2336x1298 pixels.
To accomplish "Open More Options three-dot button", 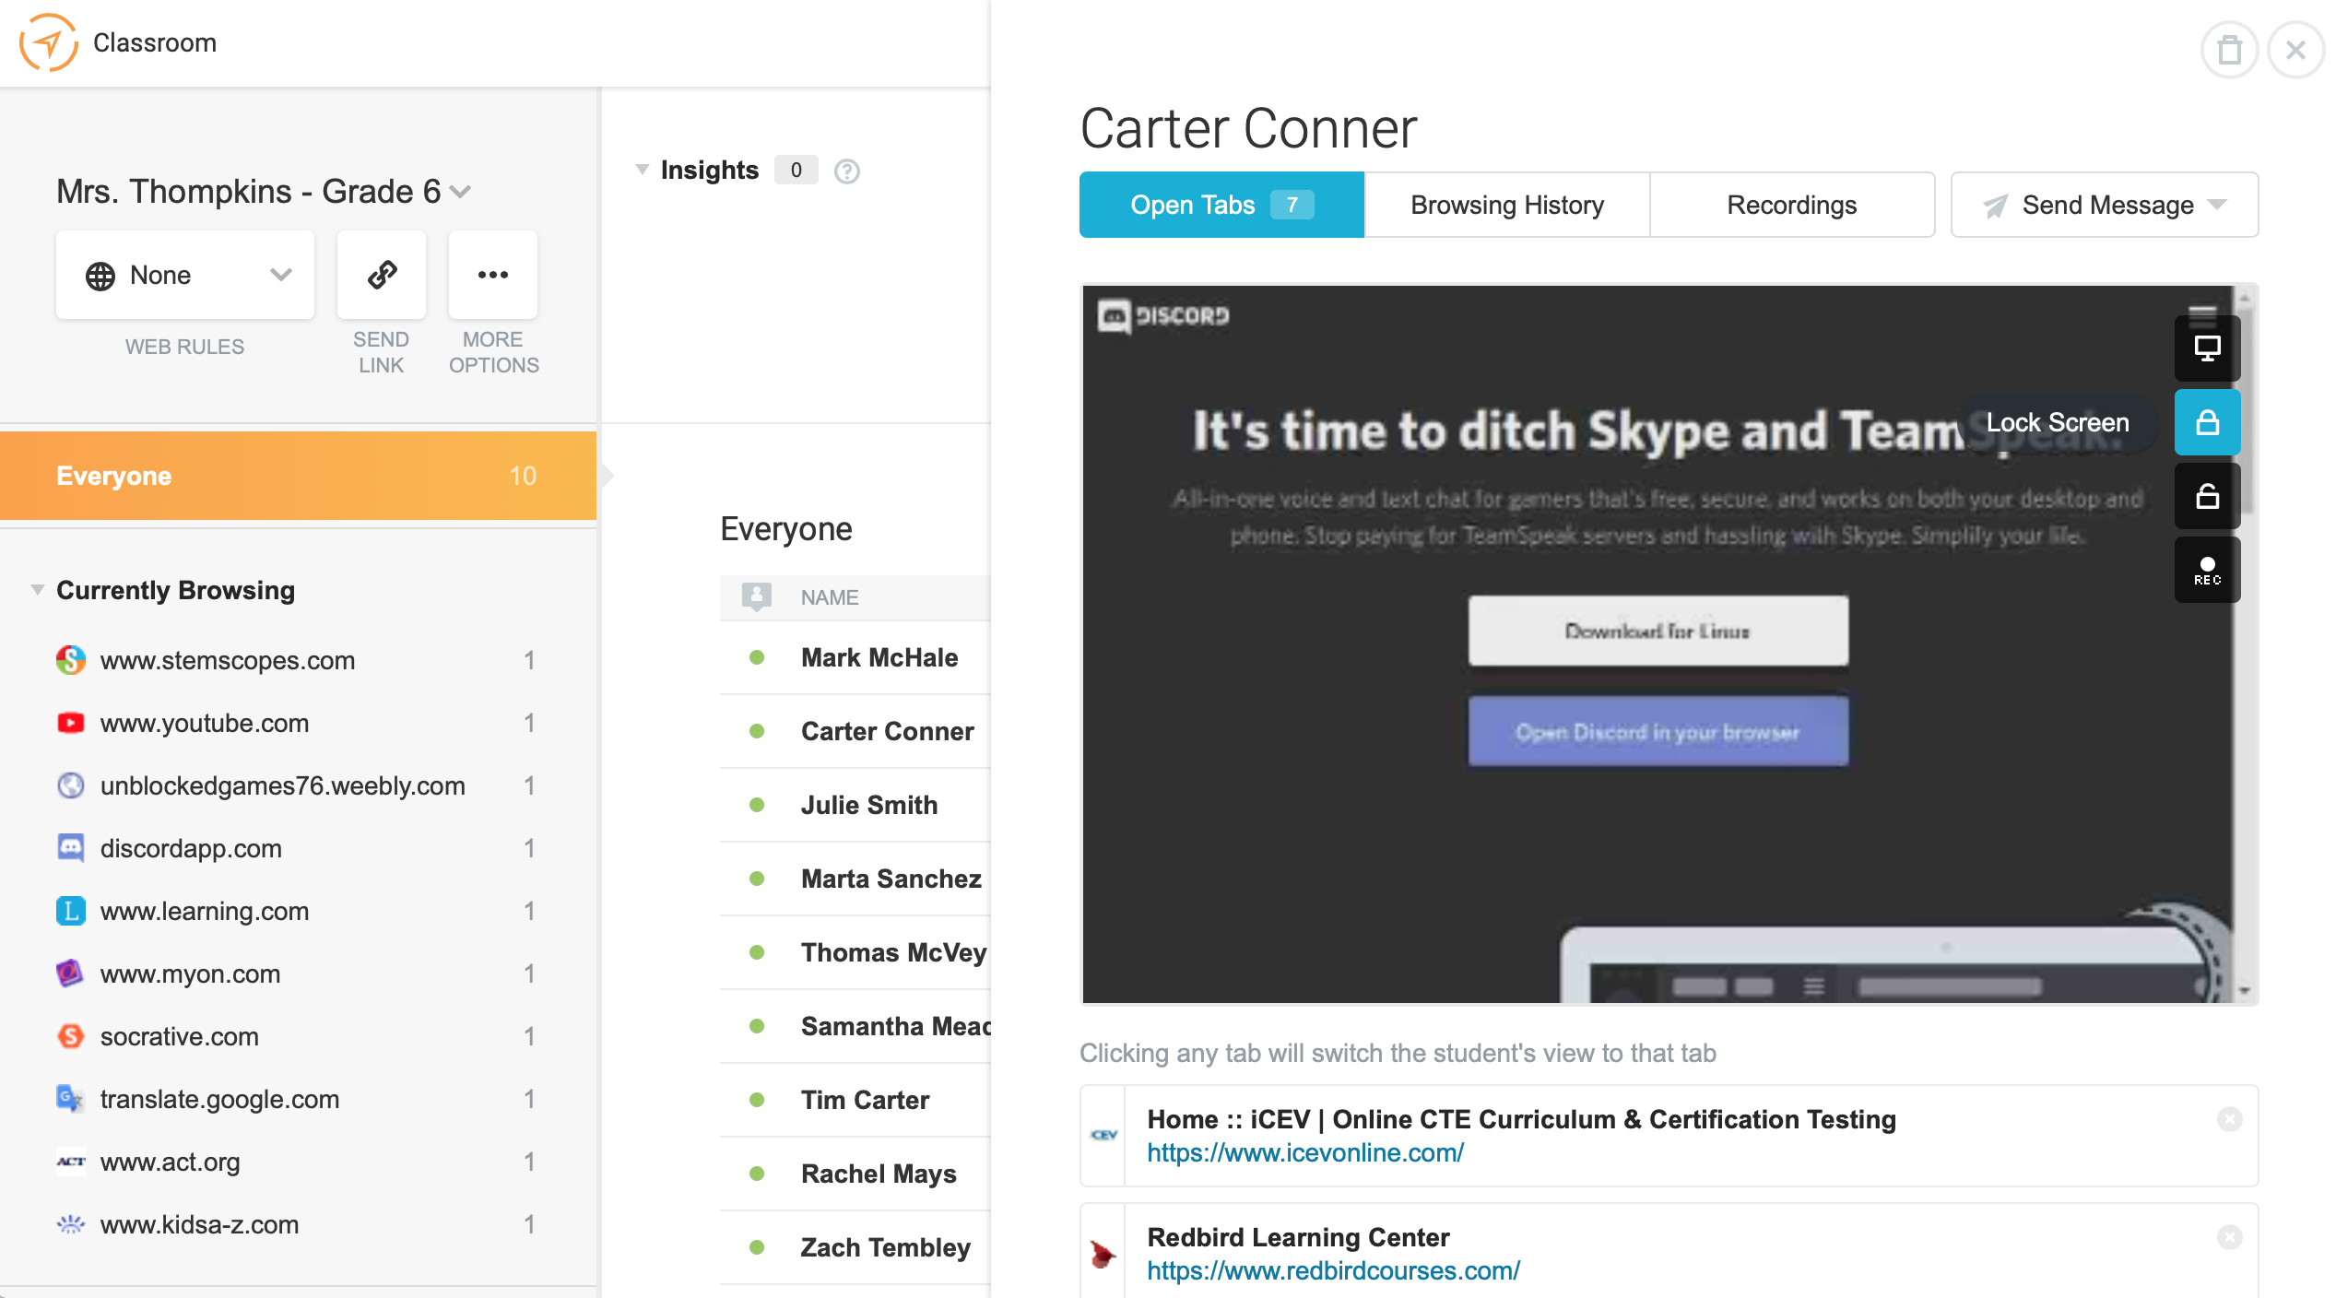I will click(493, 275).
